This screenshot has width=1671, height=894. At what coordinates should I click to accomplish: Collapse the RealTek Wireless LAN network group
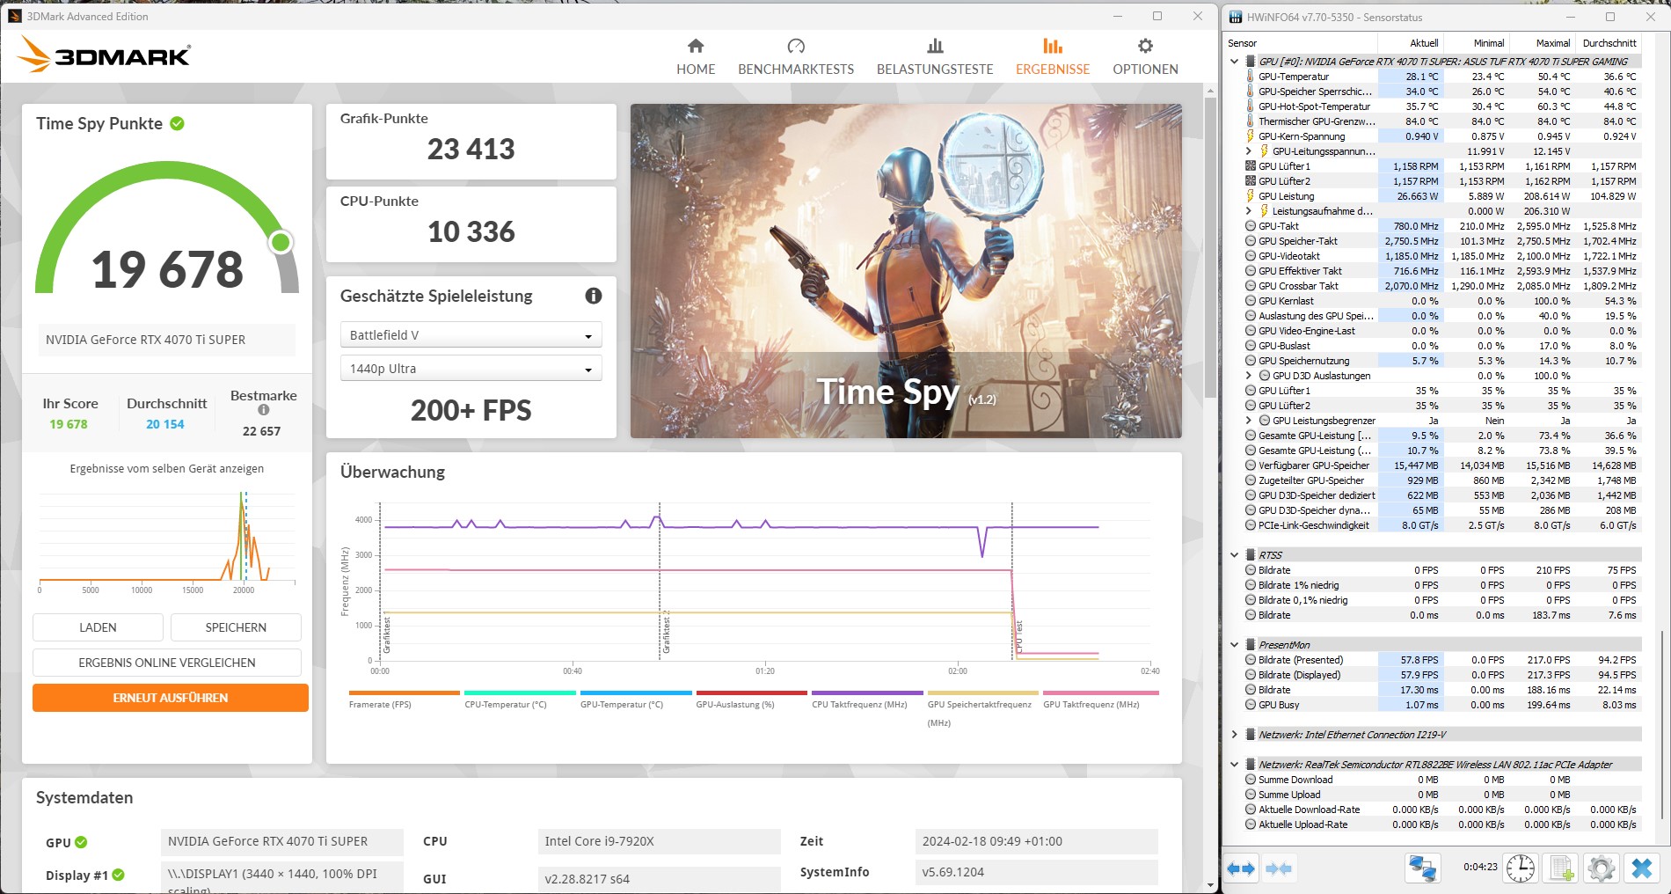pos(1234,765)
